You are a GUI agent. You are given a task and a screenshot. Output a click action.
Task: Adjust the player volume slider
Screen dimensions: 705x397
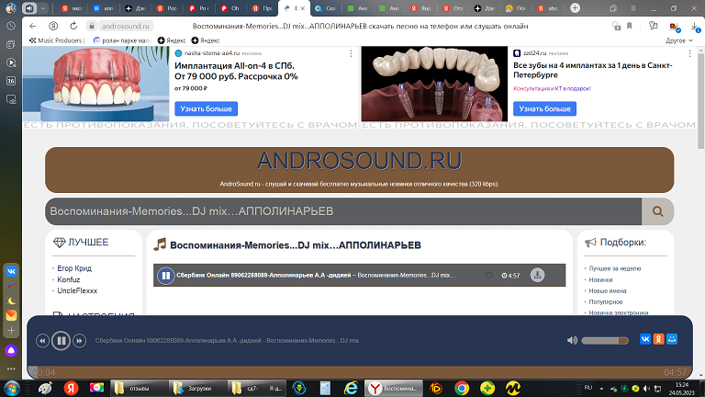(x=605, y=340)
